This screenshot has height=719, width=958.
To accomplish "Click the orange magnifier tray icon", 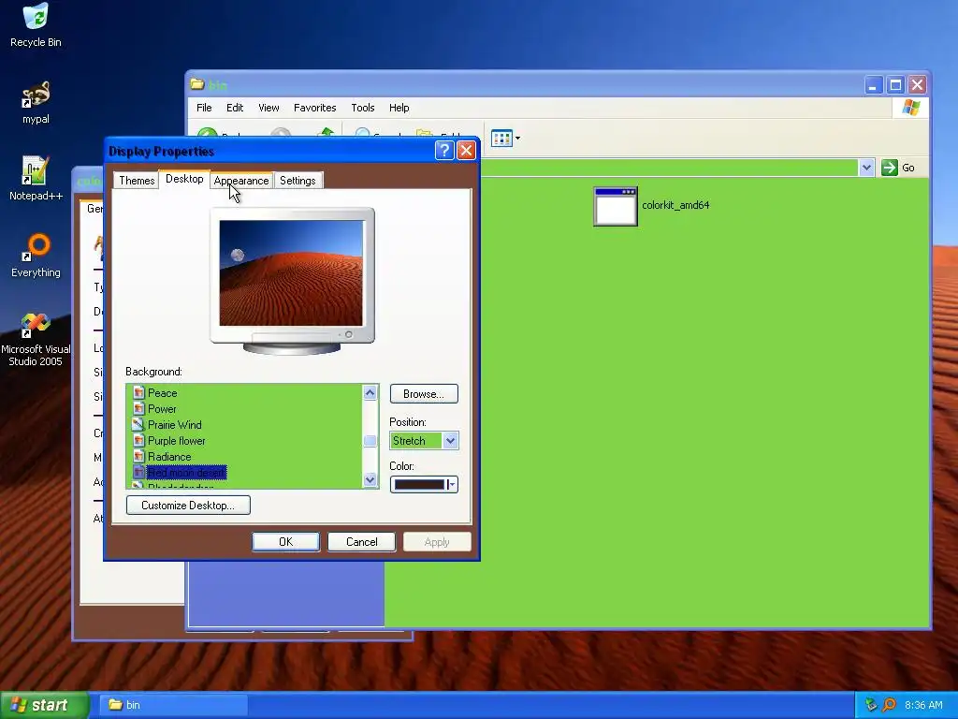I will coord(889,705).
